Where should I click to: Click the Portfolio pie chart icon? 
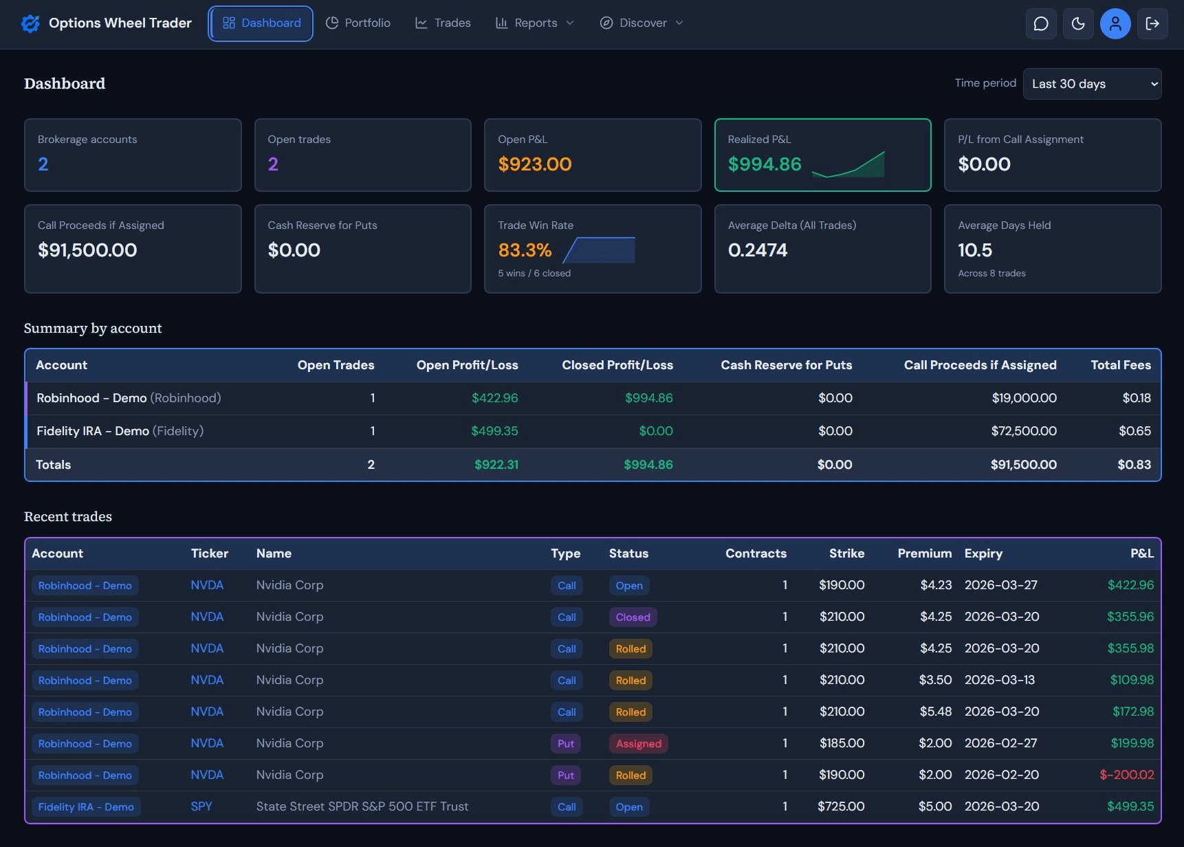coord(331,23)
